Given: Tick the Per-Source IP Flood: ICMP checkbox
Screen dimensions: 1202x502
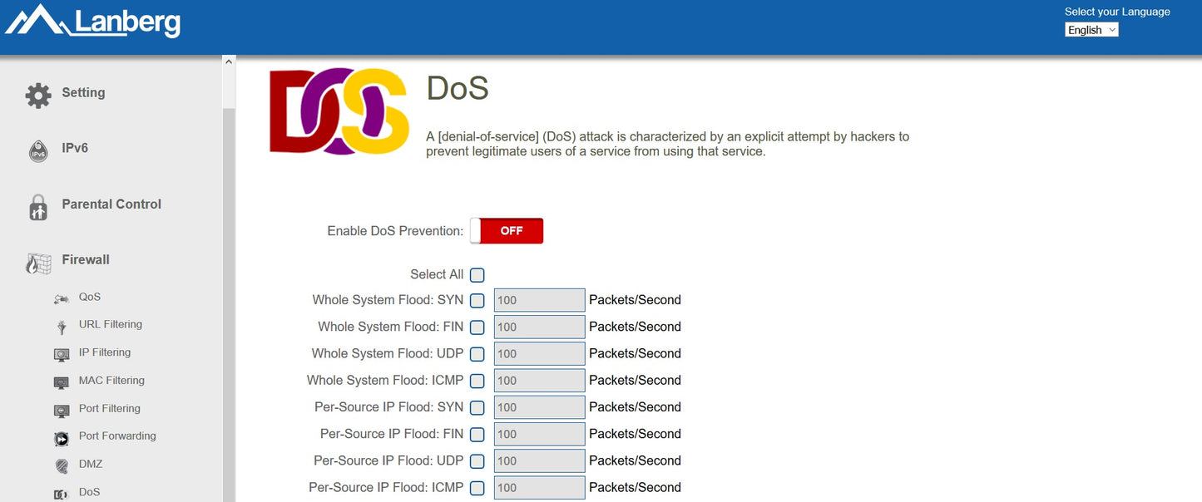Looking at the screenshot, I should 477,488.
